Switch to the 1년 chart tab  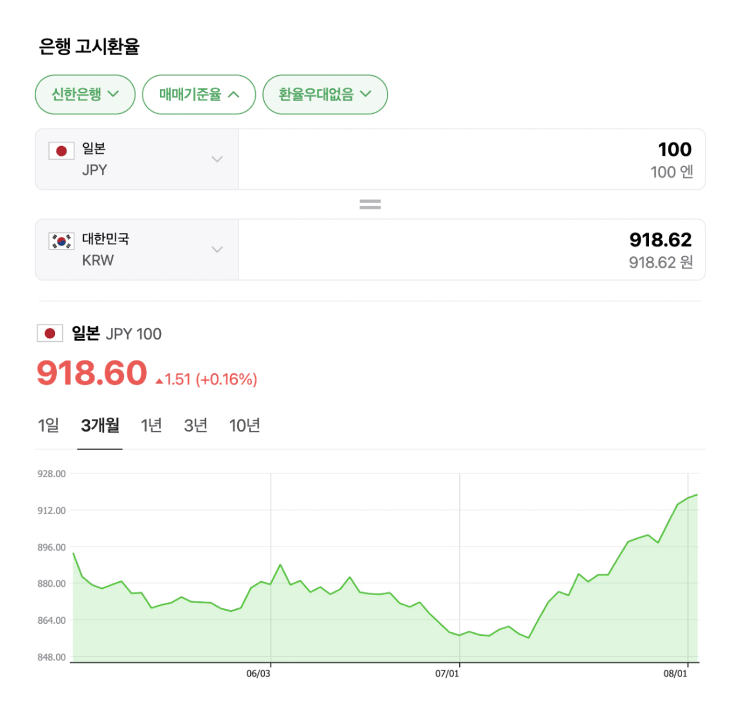click(152, 426)
